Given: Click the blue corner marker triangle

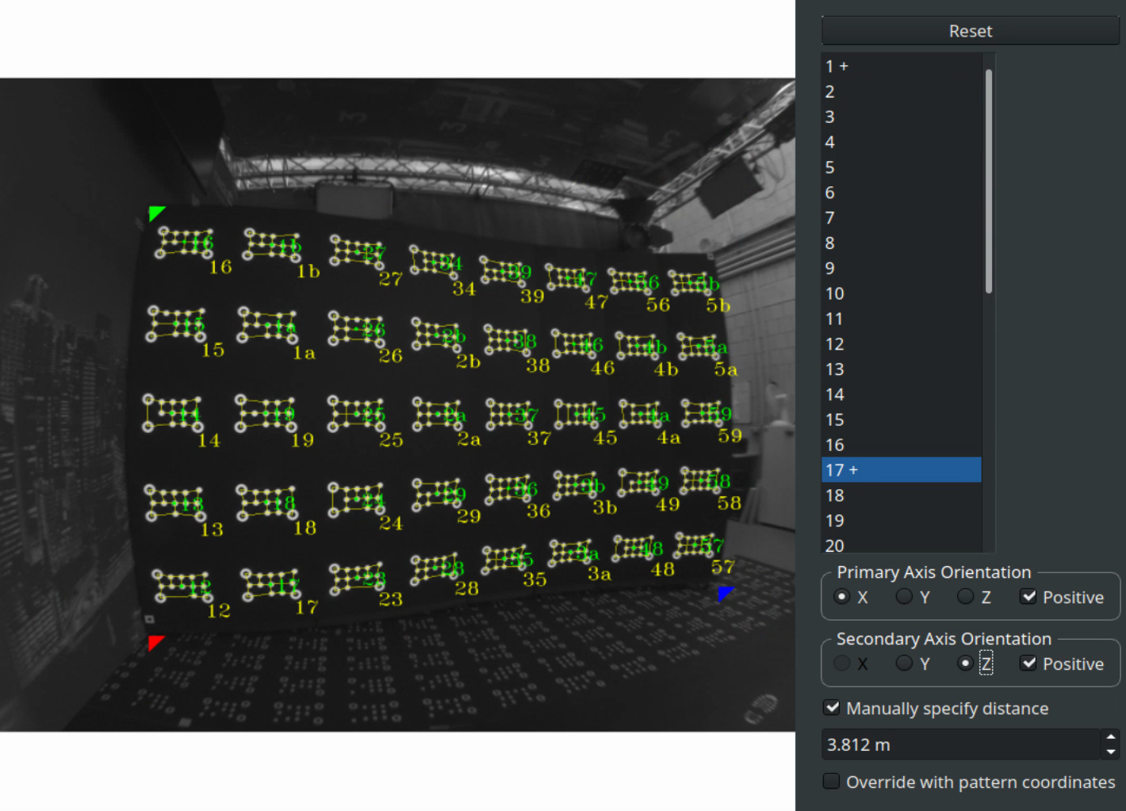Looking at the screenshot, I should pos(724,594).
